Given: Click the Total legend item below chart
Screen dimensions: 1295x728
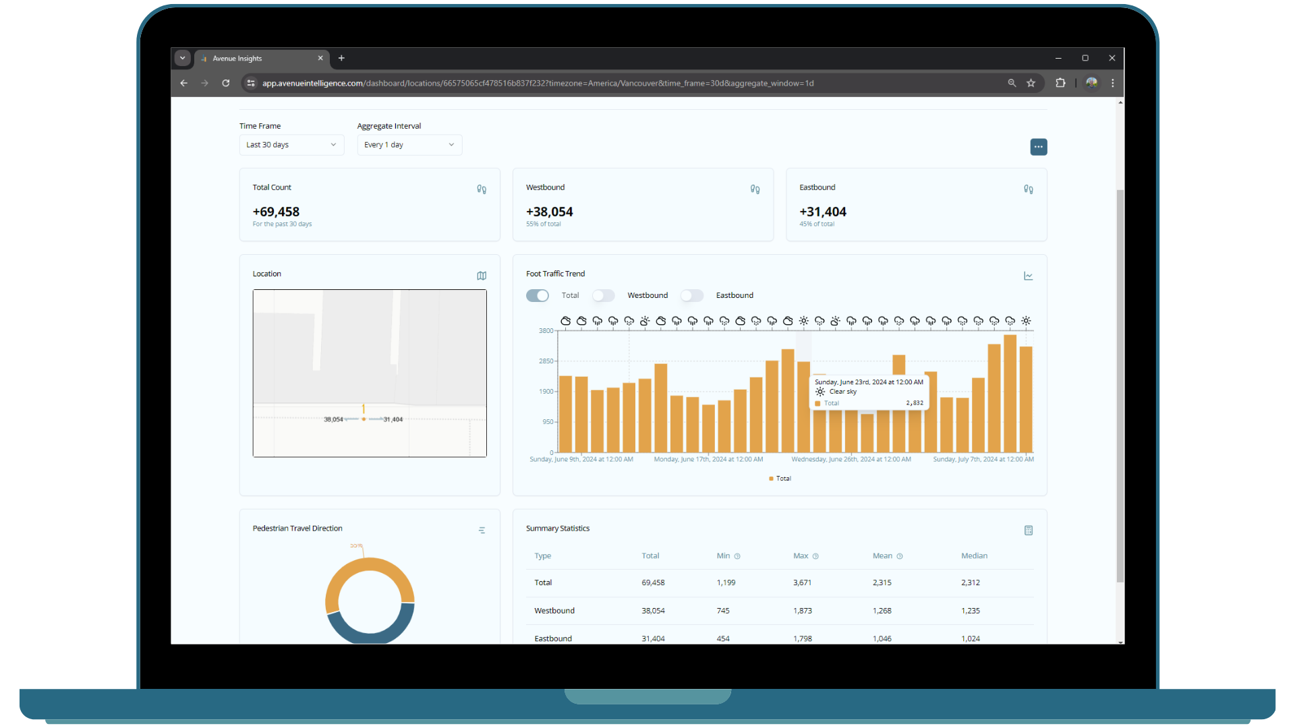Looking at the screenshot, I should 780,479.
